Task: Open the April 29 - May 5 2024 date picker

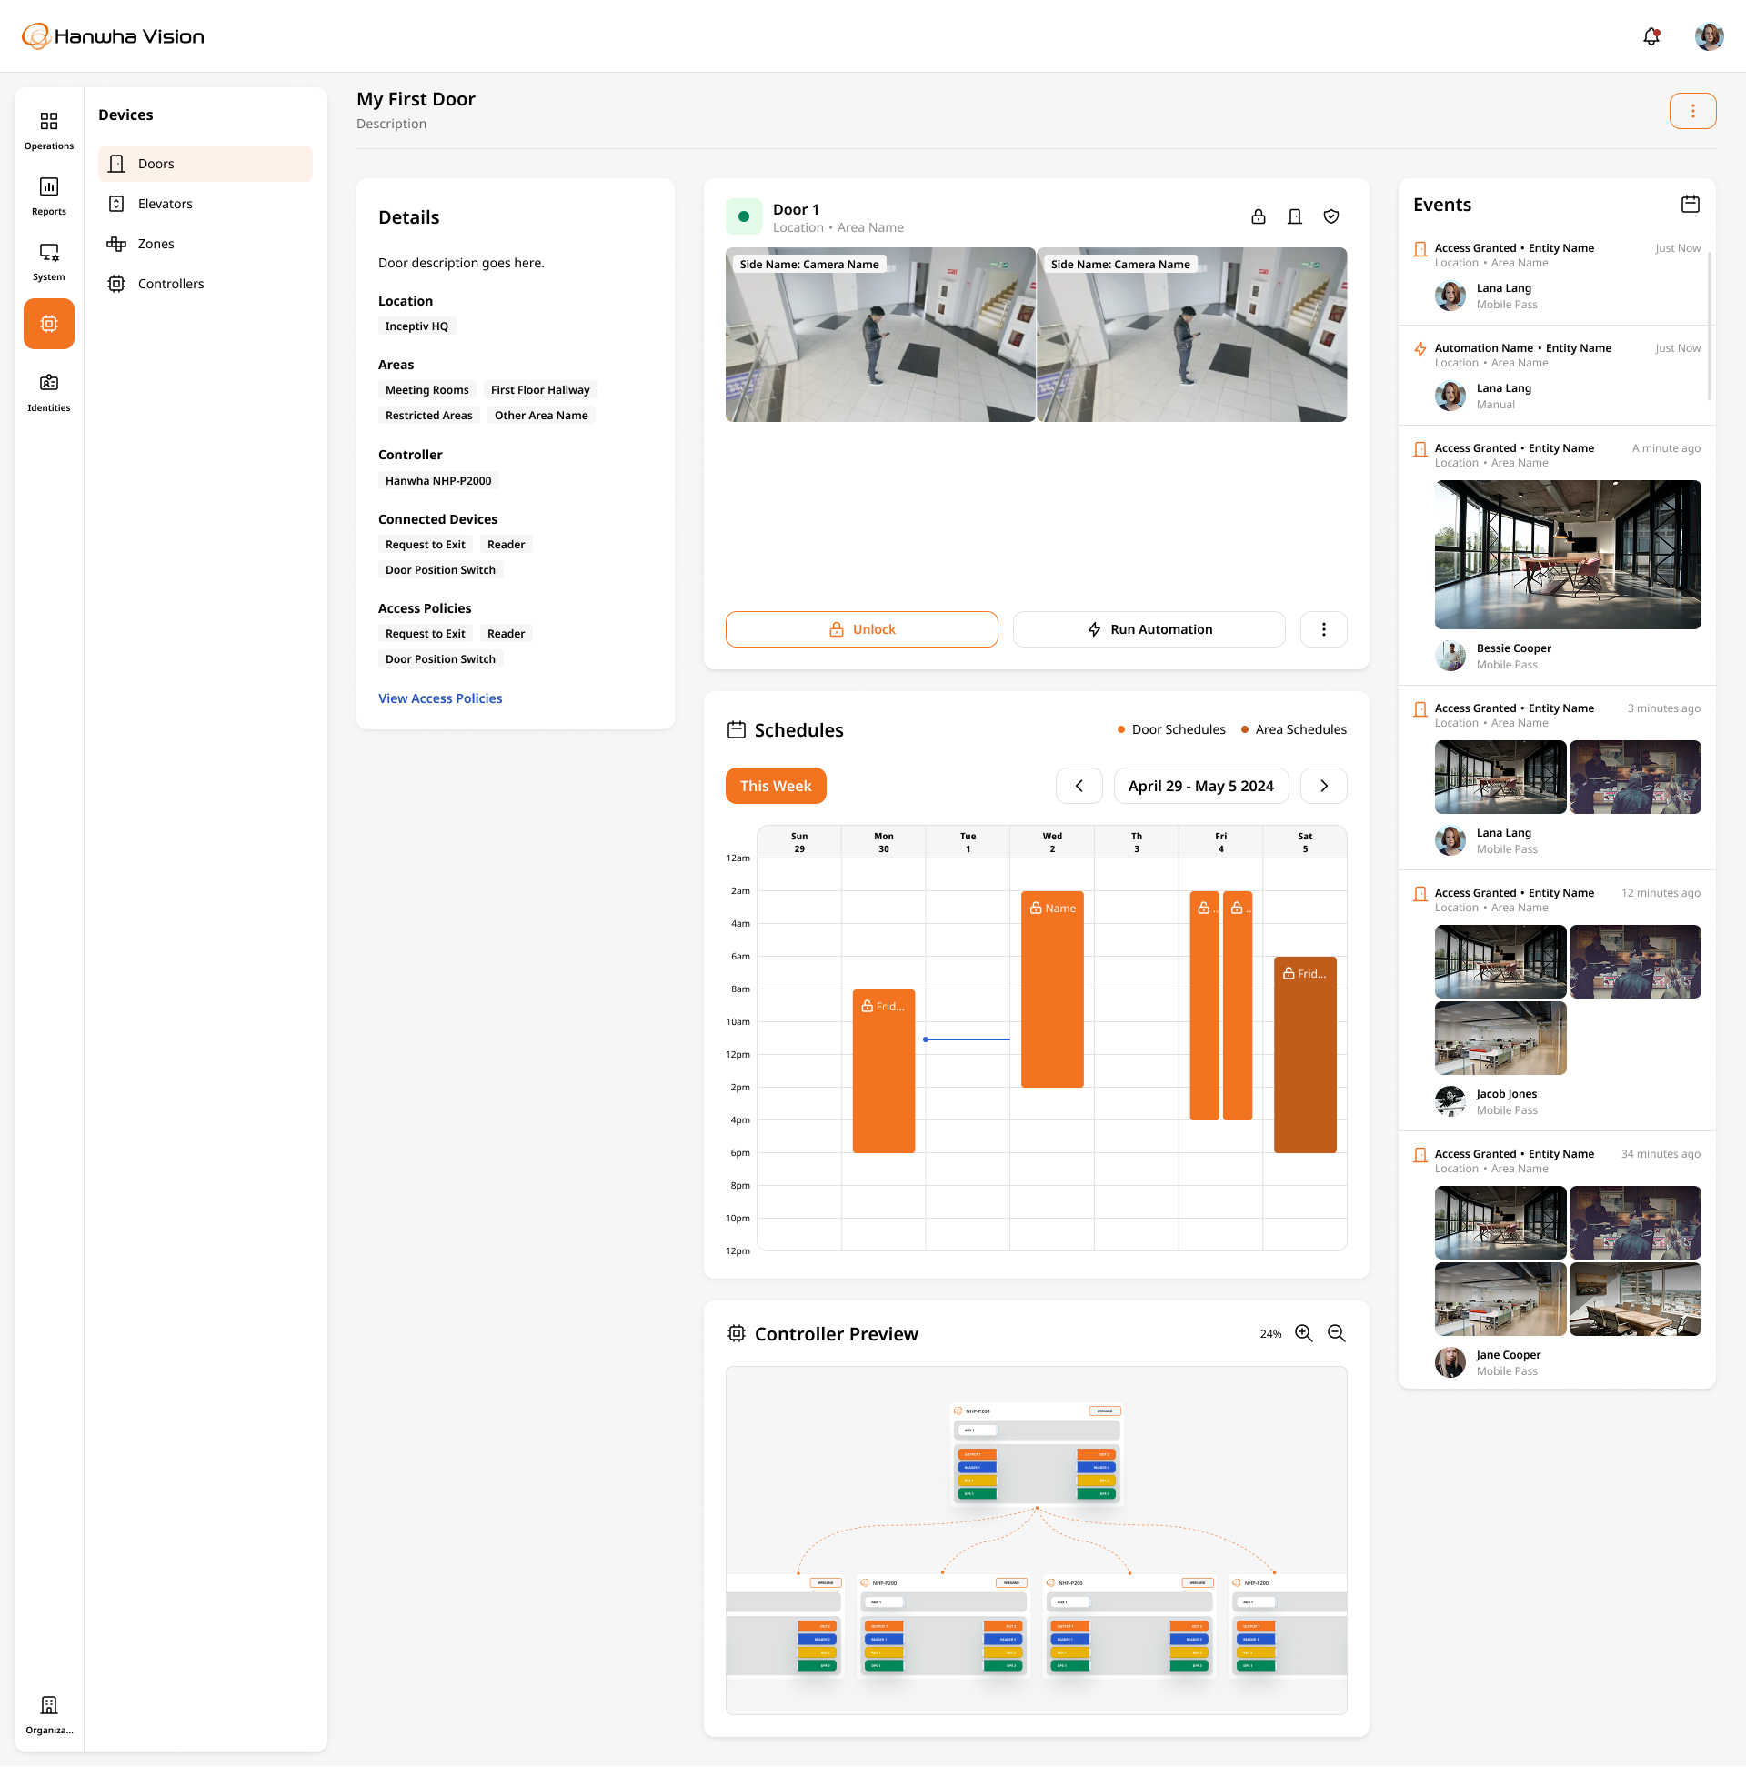Action: pos(1201,787)
